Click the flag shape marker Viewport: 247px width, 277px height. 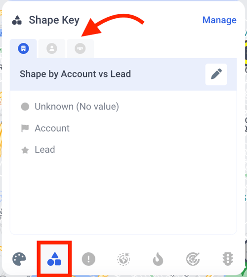coord(25,128)
